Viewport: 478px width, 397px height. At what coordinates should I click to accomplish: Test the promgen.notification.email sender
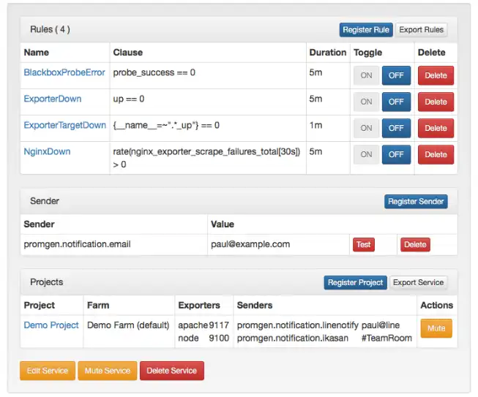point(363,245)
